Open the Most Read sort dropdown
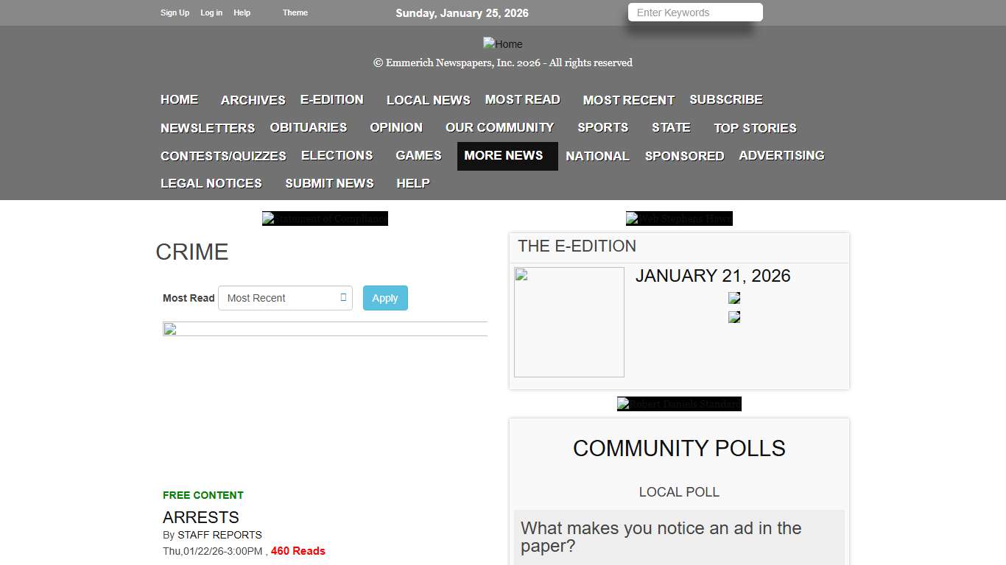The image size is (1006, 565). (x=285, y=298)
